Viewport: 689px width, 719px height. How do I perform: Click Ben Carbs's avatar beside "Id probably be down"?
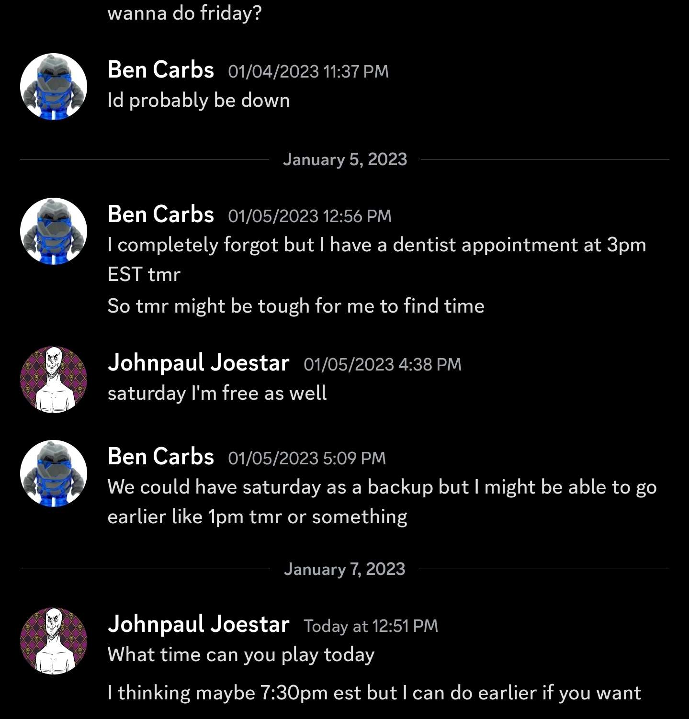tap(53, 86)
